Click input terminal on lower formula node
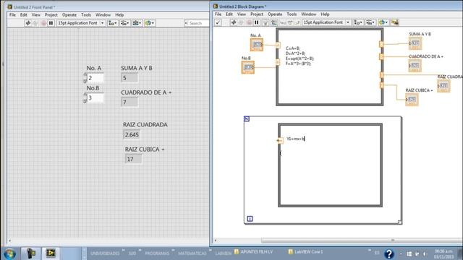Image resolution: width=463 pixels, height=260 pixels. click(x=280, y=141)
